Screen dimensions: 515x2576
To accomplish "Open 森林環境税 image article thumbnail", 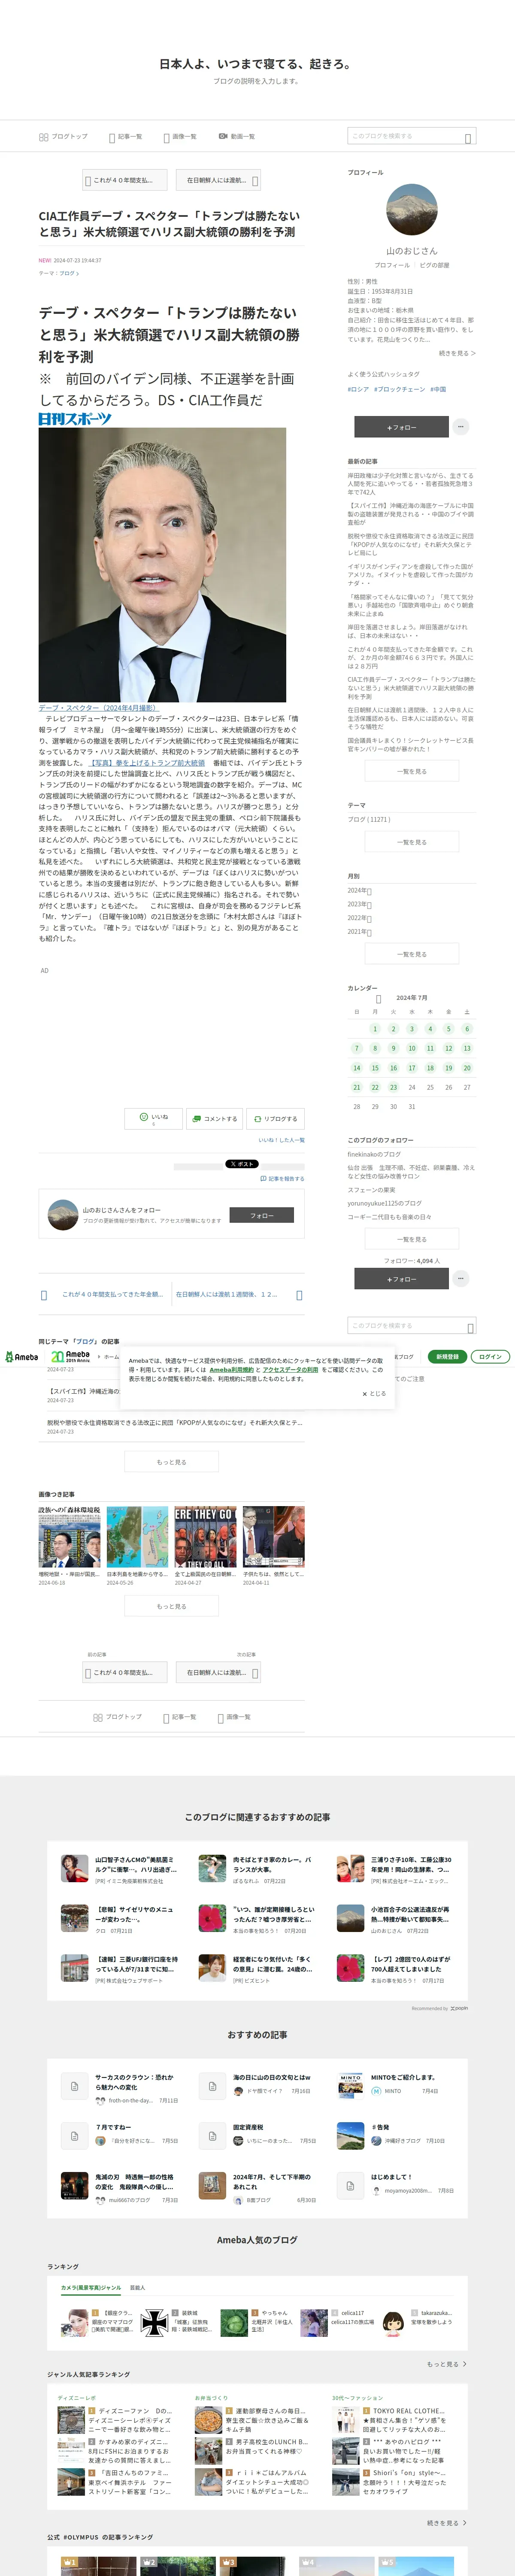I will point(69,1537).
